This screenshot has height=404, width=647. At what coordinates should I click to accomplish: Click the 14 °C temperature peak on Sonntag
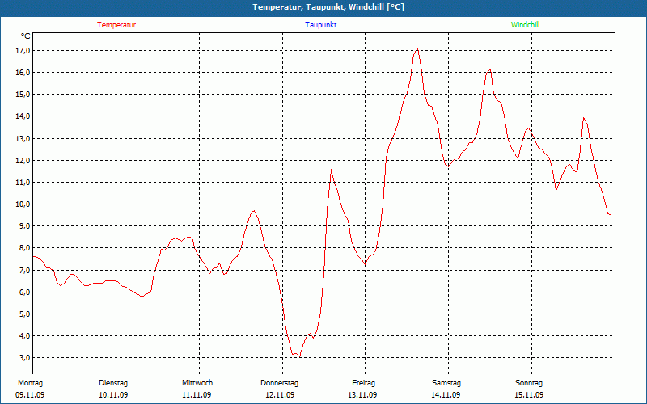[x=583, y=117]
